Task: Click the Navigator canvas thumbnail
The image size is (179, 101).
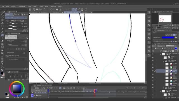Action: [165, 19]
